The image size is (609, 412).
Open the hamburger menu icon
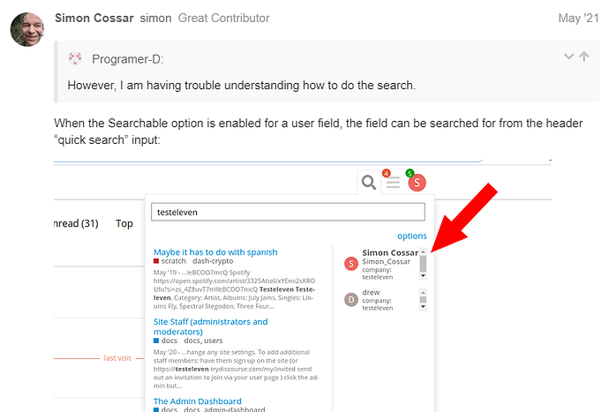pos(393,183)
